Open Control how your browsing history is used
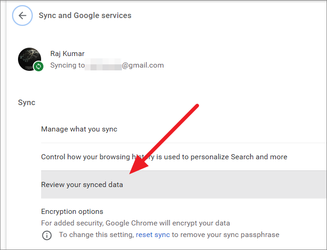 tap(184, 157)
